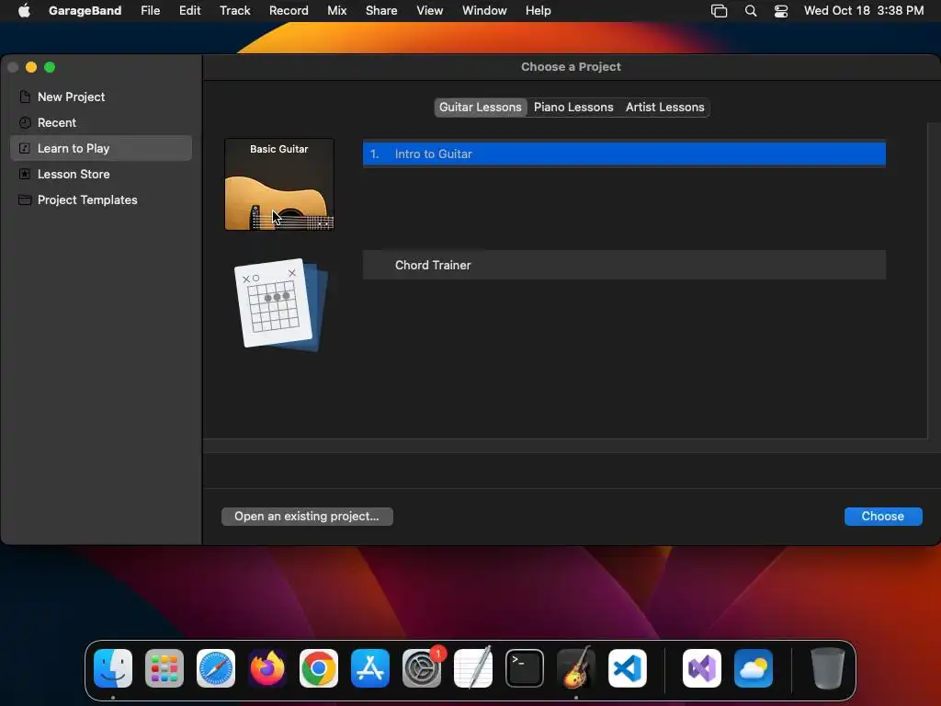Open Lesson Store in sidebar
The height and width of the screenshot is (706, 941).
(101, 174)
